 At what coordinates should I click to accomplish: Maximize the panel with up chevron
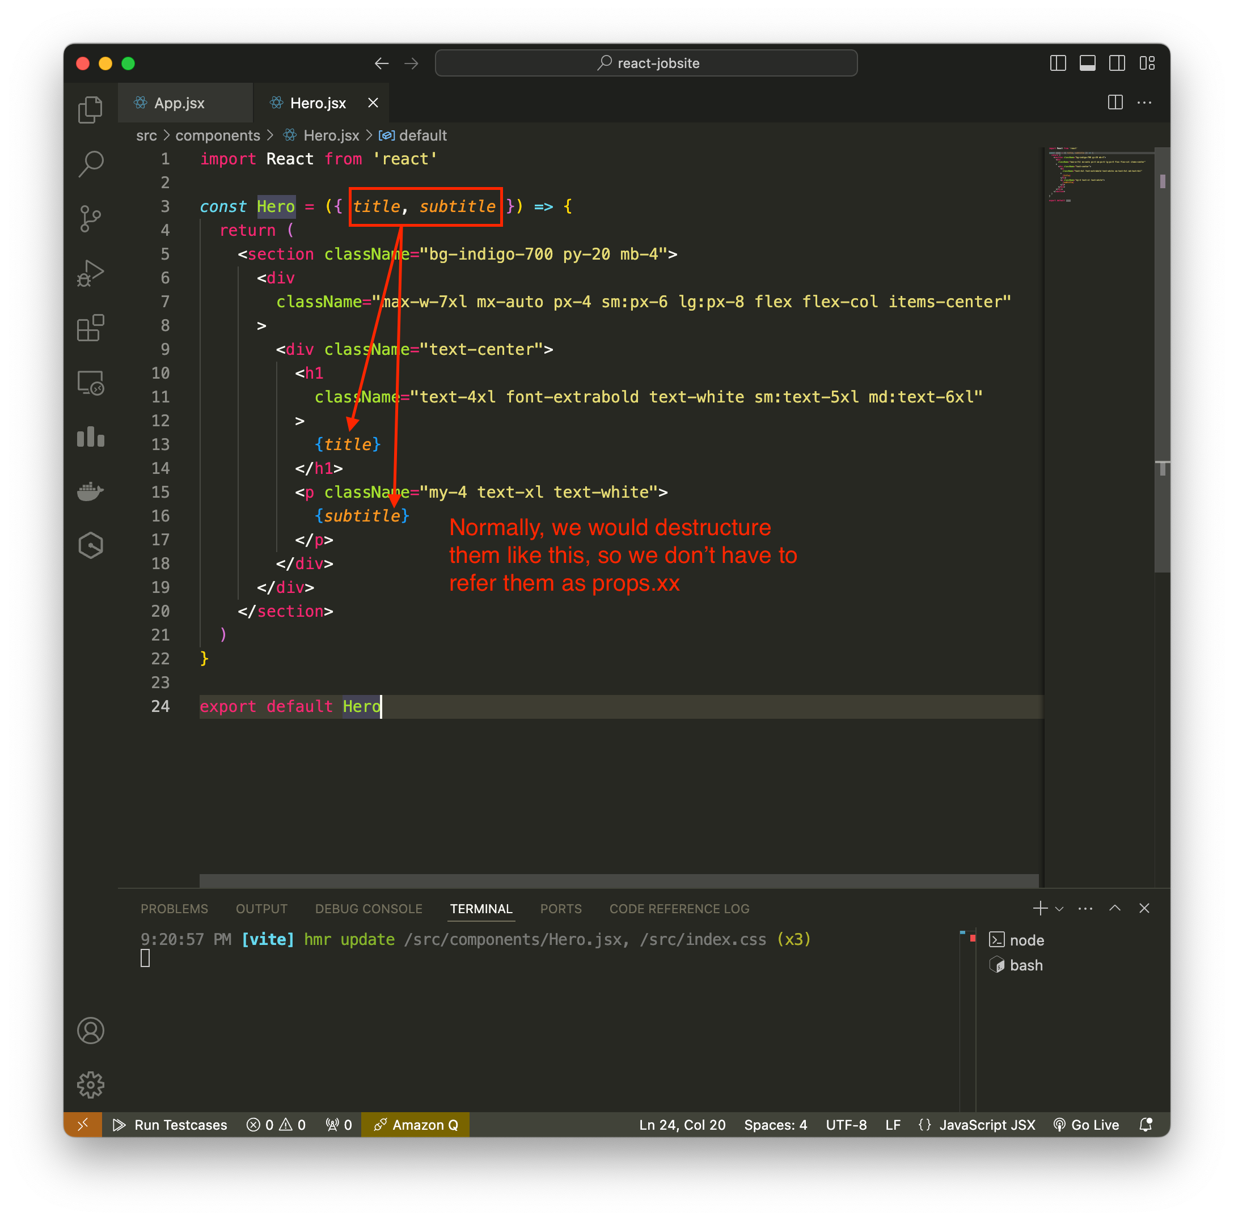1115,908
